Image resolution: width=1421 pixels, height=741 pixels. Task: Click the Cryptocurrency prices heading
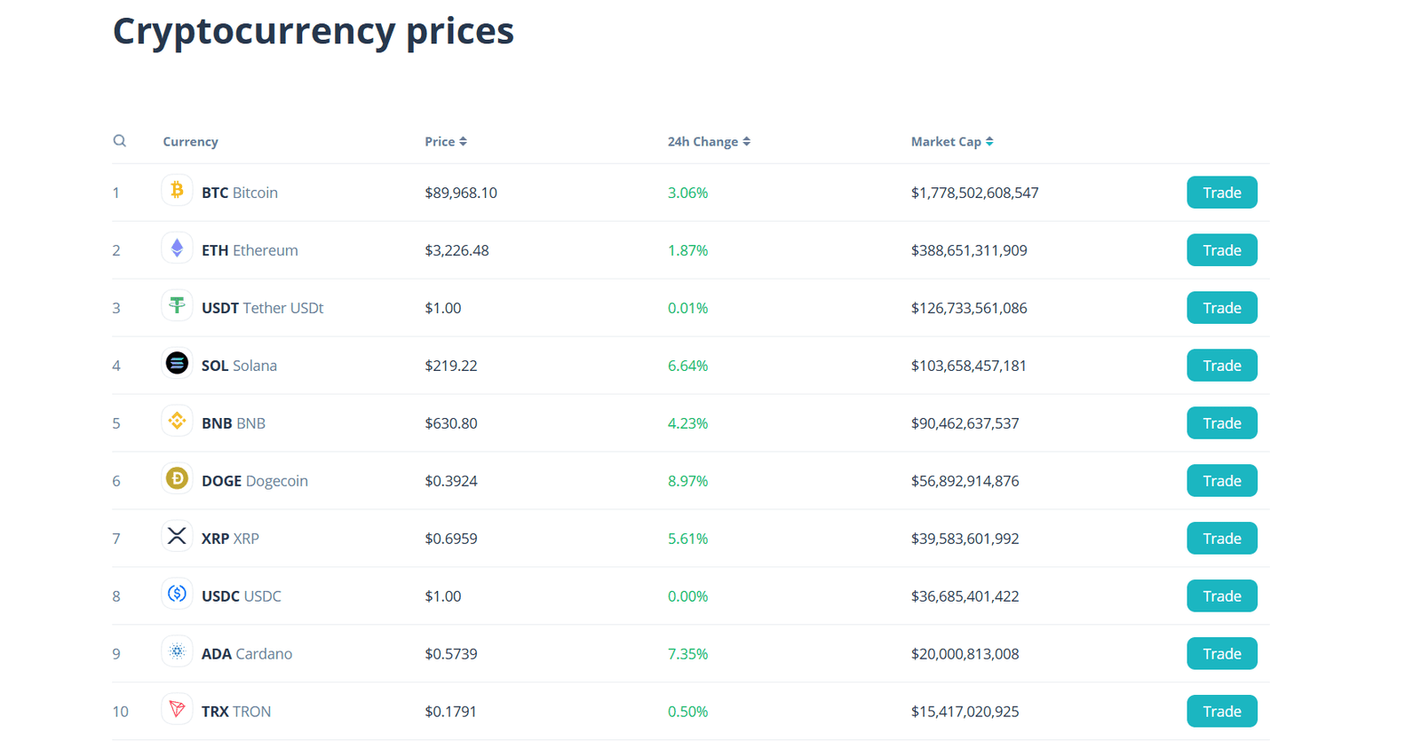tap(313, 31)
